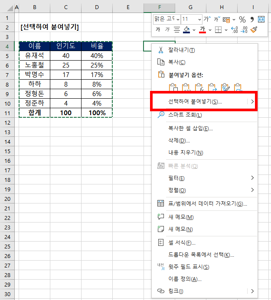
Task: Click the decrease font size icon
Action: coord(217,19)
